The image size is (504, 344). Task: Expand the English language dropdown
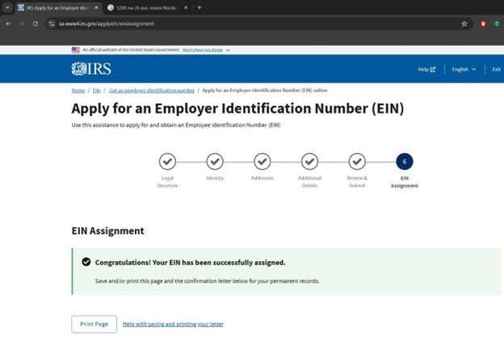[464, 69]
